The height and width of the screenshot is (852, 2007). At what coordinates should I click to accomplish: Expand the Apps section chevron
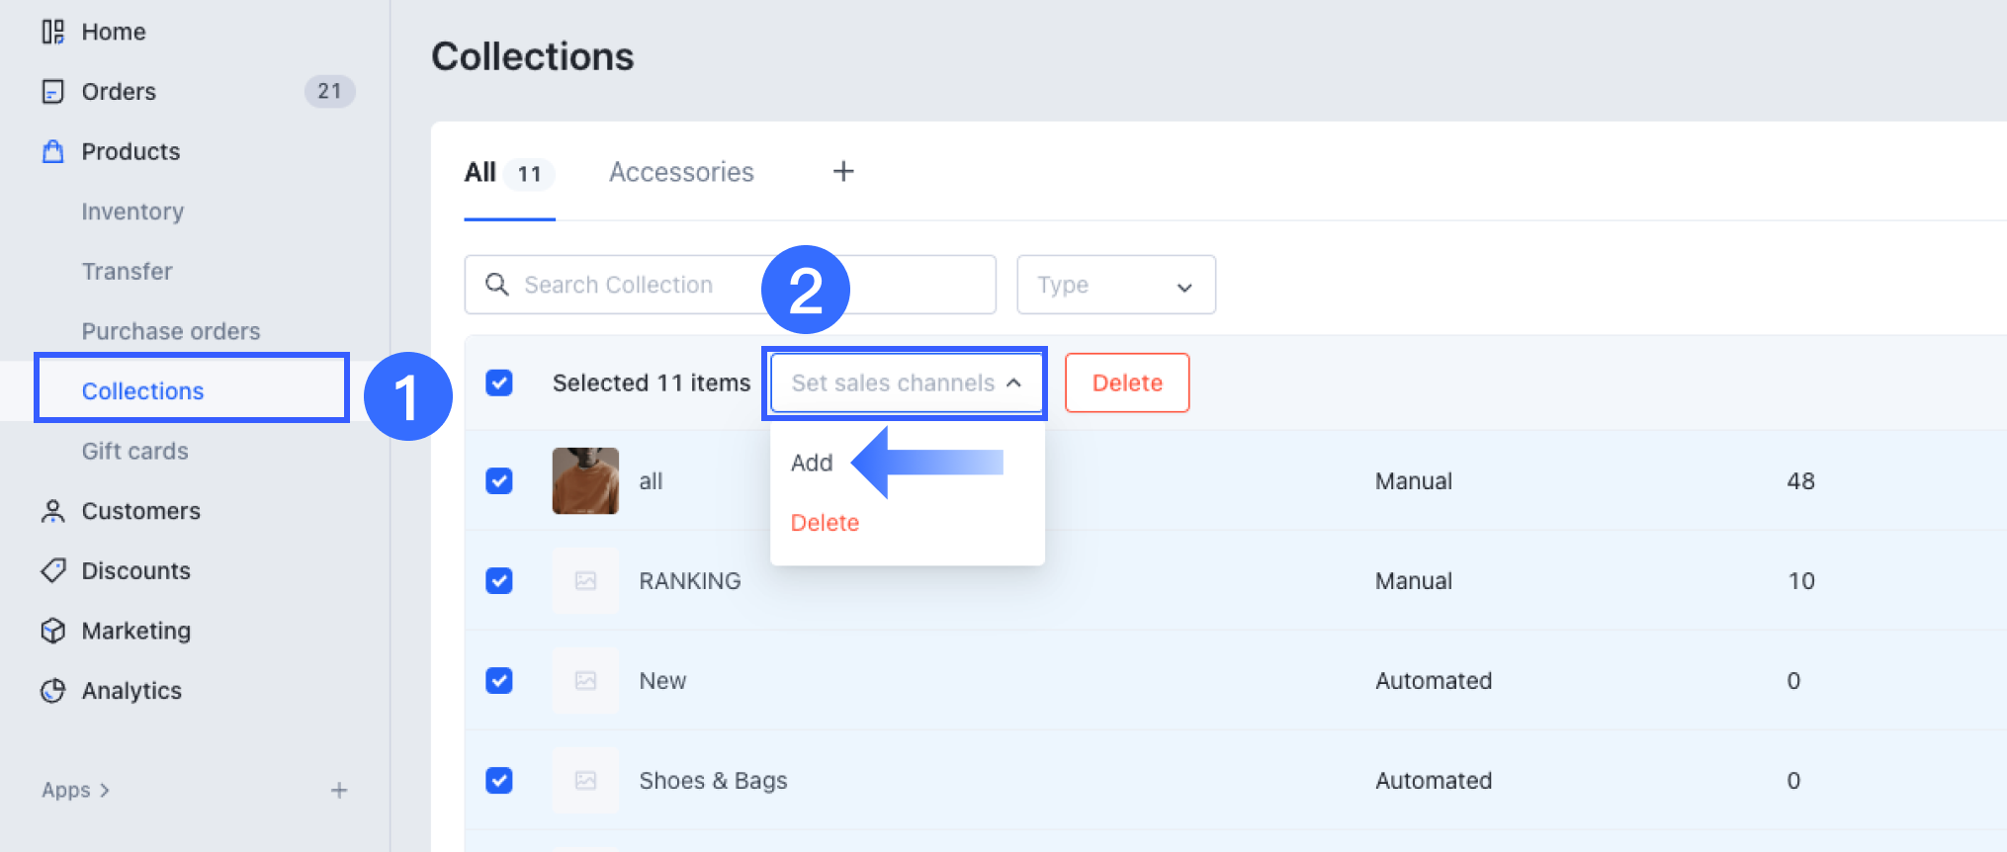(x=105, y=790)
